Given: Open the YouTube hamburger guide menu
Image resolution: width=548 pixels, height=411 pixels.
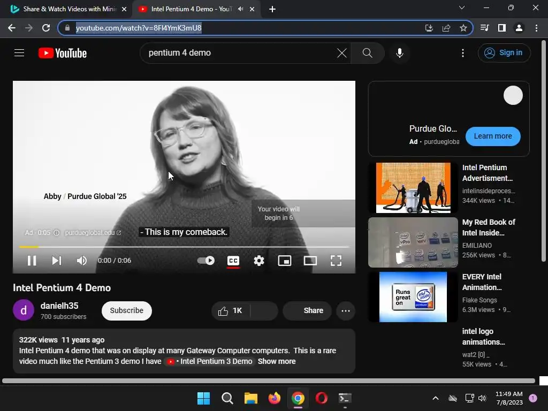Looking at the screenshot, I should click(19, 53).
